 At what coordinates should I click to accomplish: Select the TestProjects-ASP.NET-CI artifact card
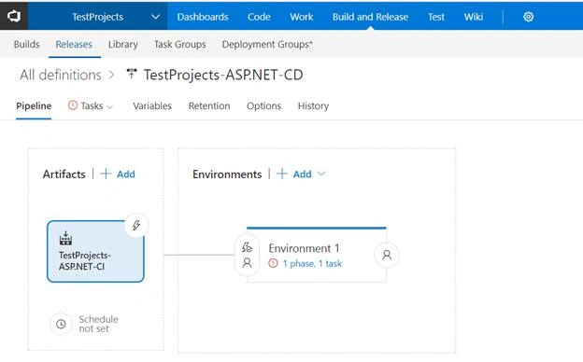click(95, 251)
